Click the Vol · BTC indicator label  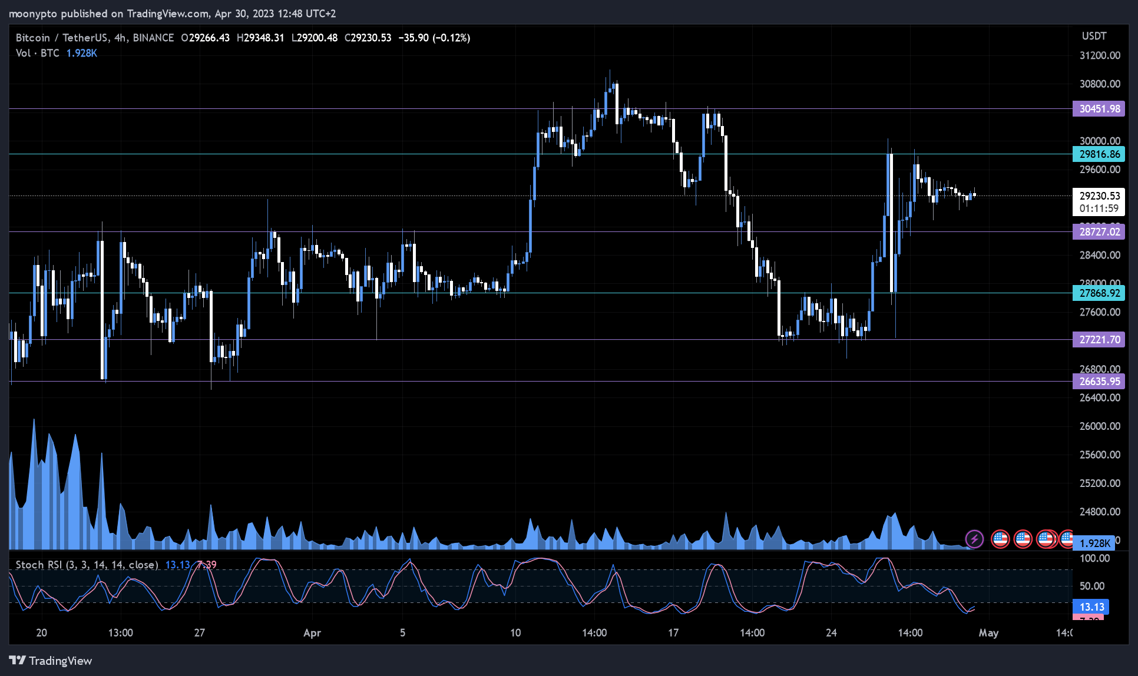(38, 53)
